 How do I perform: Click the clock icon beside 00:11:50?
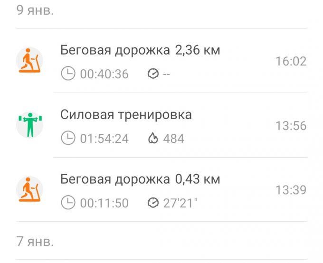(x=68, y=203)
